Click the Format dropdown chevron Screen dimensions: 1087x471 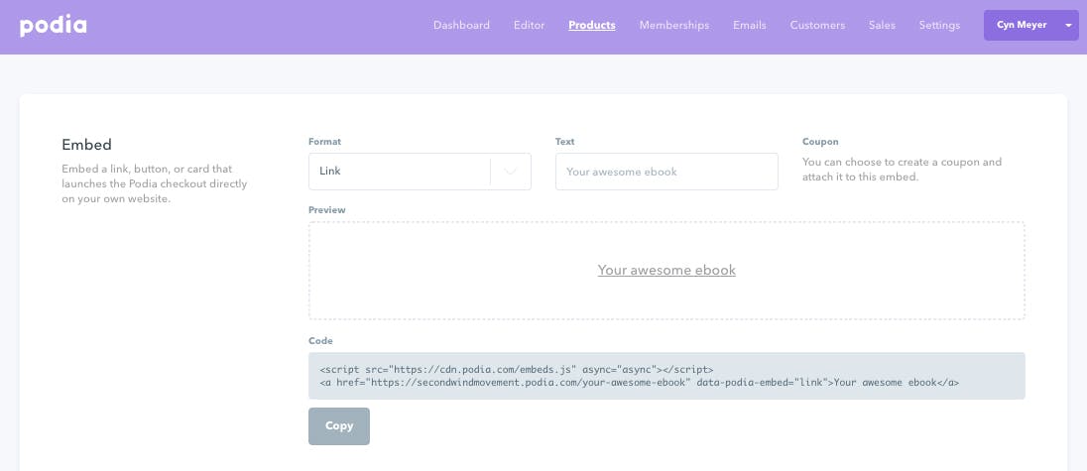click(510, 172)
